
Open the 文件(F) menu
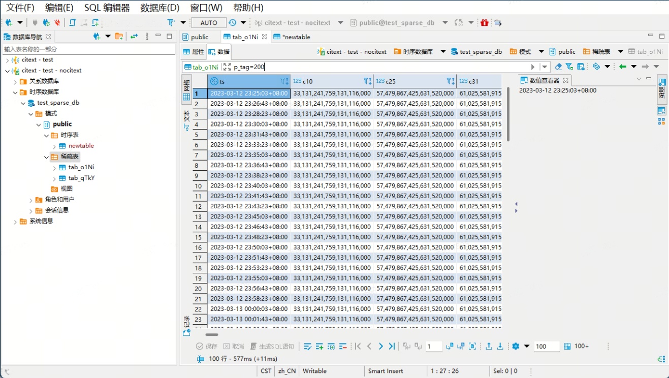click(20, 8)
